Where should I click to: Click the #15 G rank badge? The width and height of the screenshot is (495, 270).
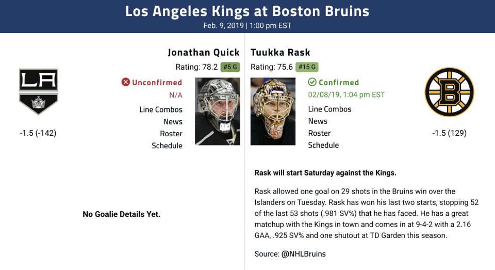pos(307,67)
